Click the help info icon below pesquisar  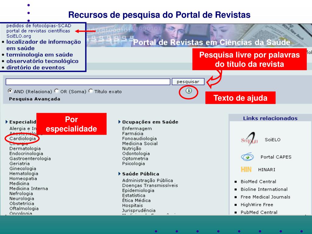(189, 91)
